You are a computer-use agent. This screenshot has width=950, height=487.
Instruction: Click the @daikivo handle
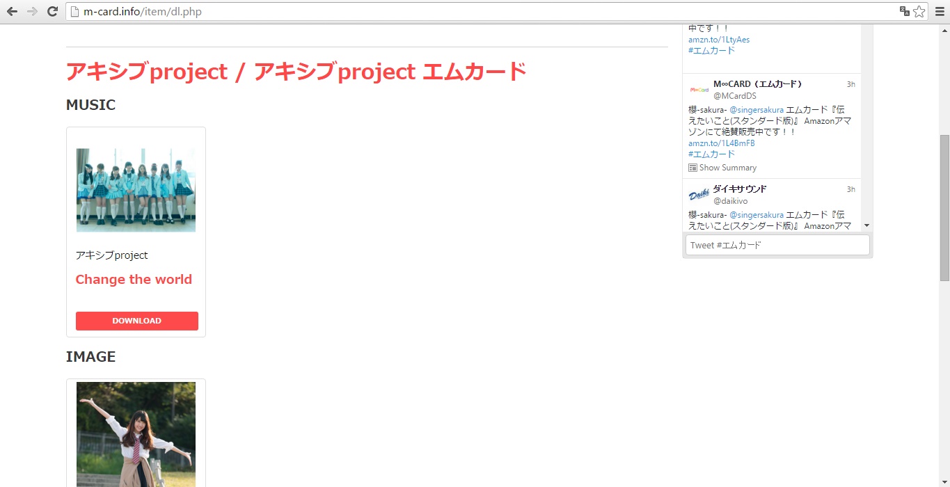730,201
